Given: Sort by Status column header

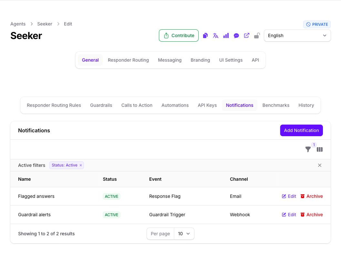Looking at the screenshot, I should coord(109,179).
